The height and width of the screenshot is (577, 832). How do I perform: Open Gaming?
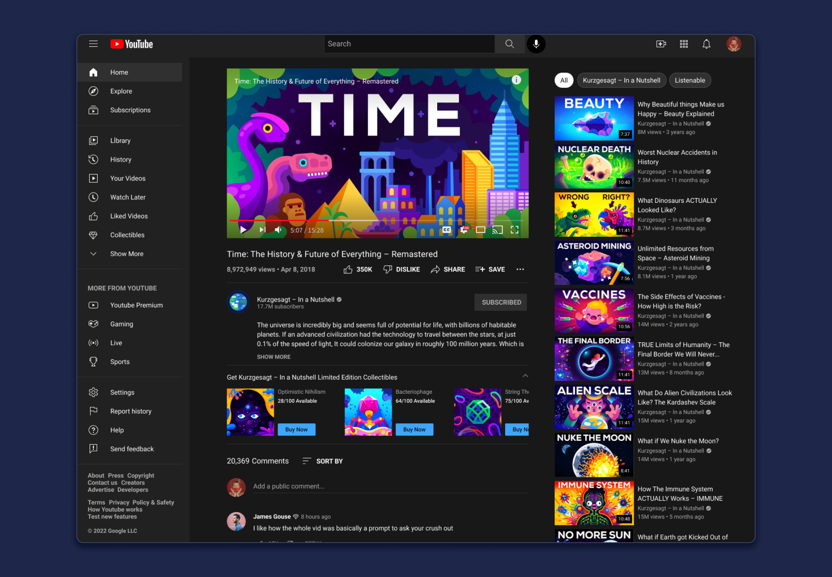pos(129,324)
